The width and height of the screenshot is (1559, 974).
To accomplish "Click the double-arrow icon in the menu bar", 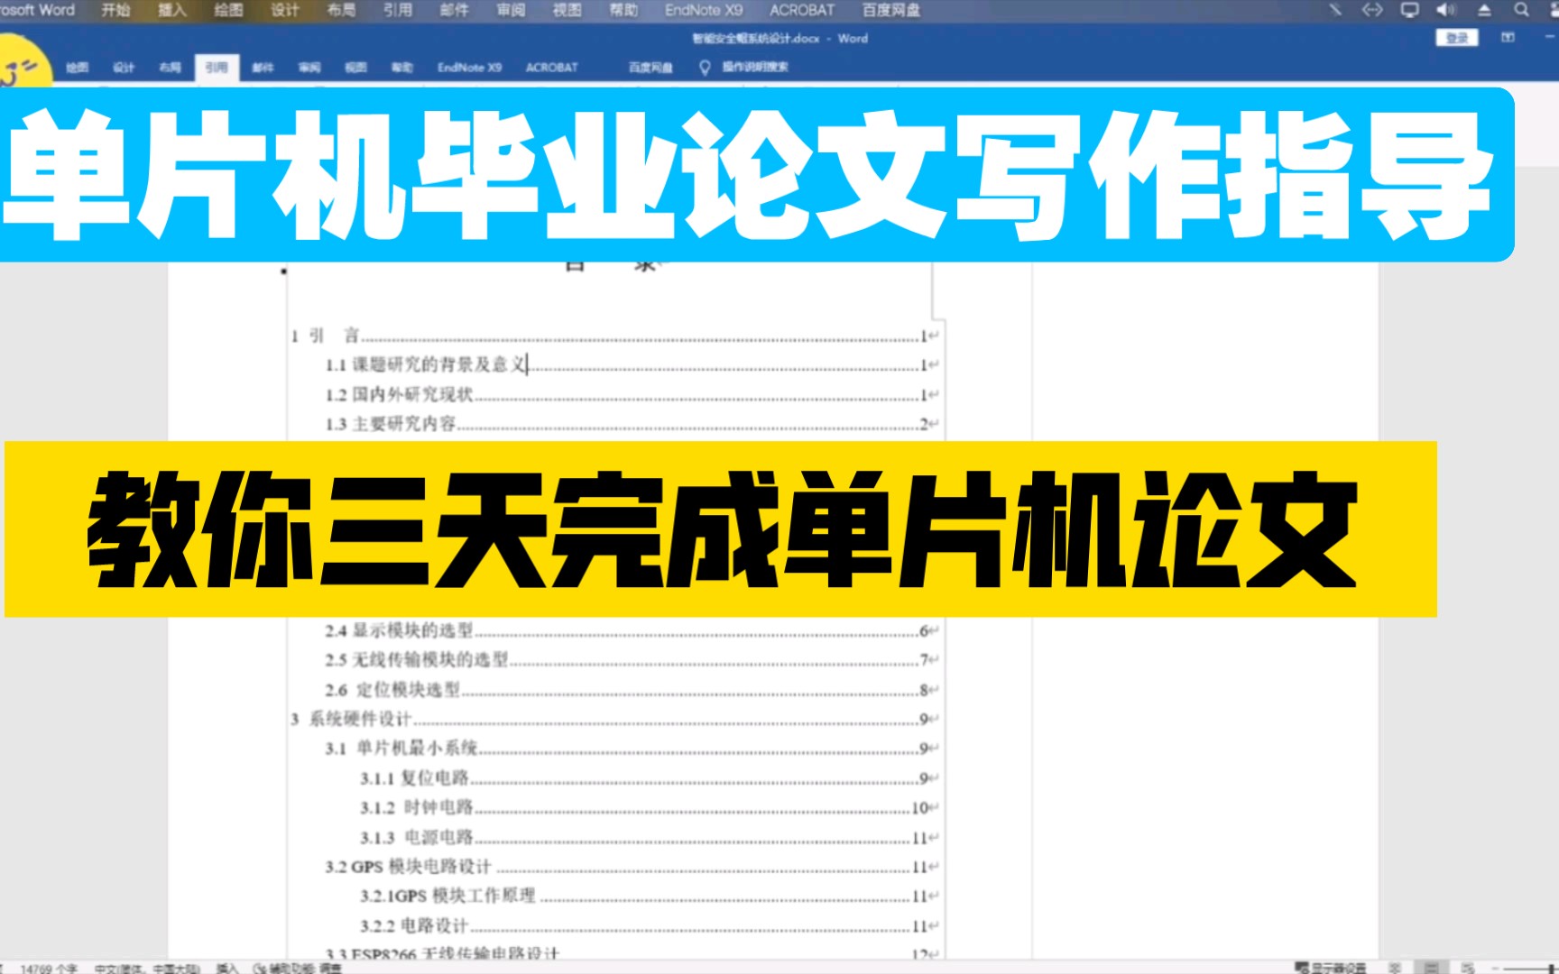I will [1371, 10].
